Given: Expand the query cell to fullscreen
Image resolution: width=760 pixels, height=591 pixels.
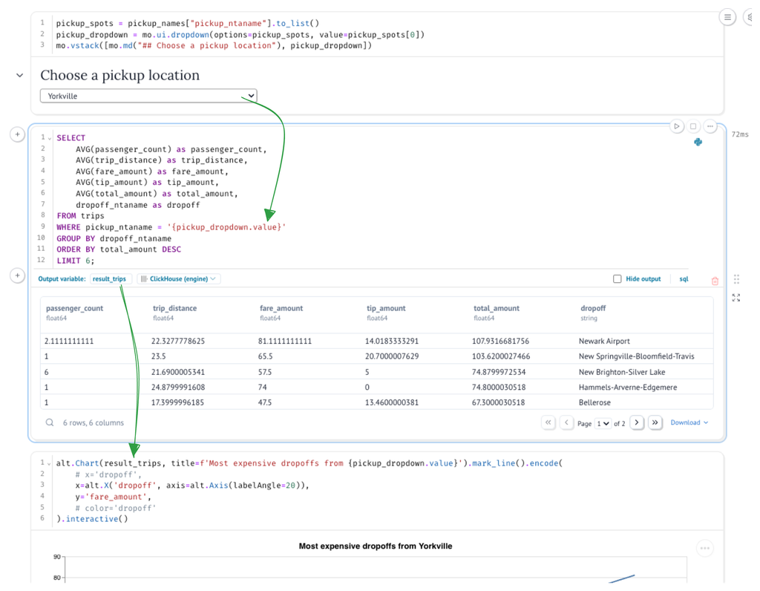Looking at the screenshot, I should click(736, 297).
